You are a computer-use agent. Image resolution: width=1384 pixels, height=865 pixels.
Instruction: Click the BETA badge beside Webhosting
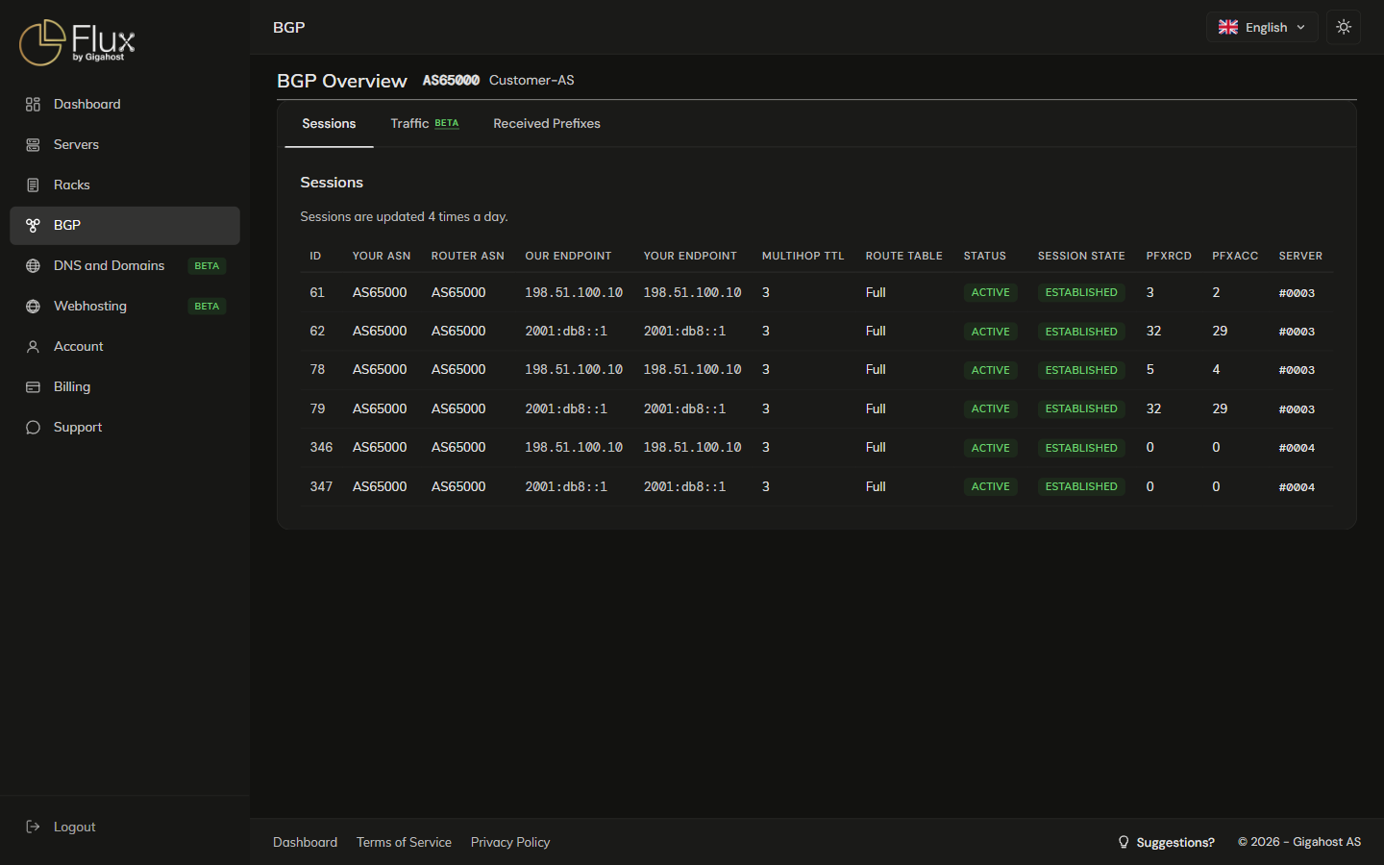coord(207,306)
